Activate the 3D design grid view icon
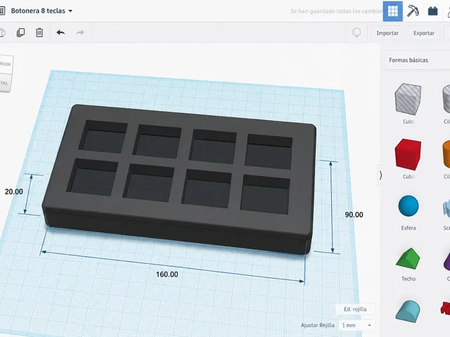 click(392, 11)
